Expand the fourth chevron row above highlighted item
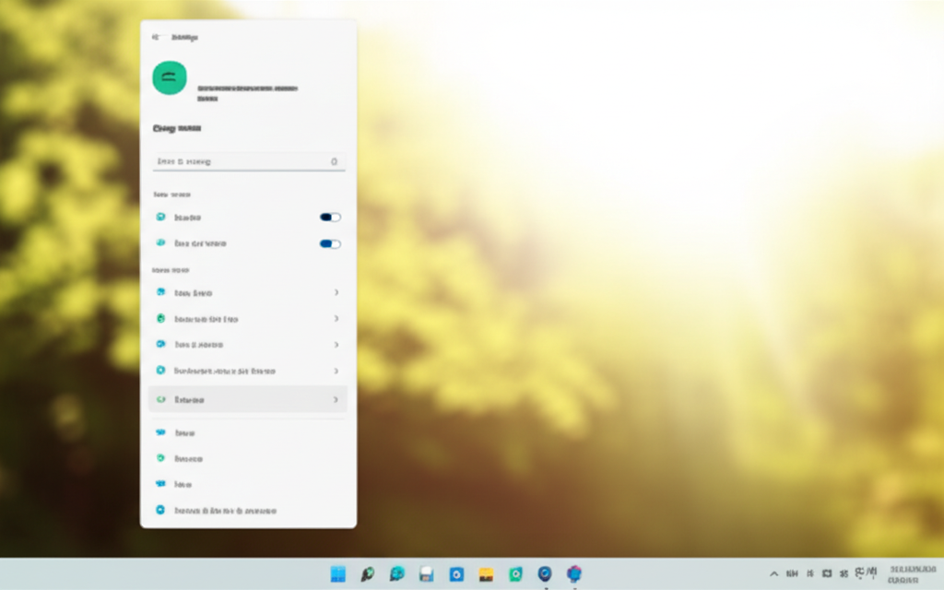The height and width of the screenshot is (590, 944). (x=336, y=371)
